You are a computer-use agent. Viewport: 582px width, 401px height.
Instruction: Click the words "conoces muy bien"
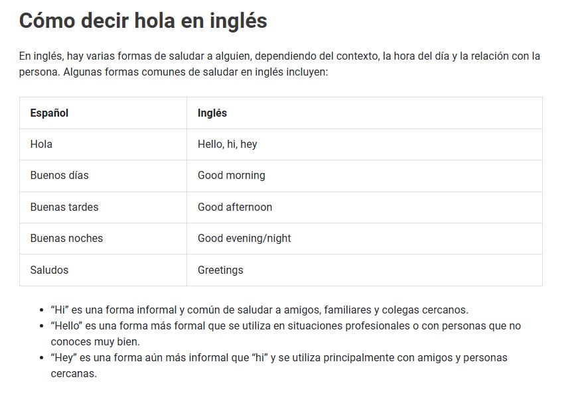coord(95,342)
